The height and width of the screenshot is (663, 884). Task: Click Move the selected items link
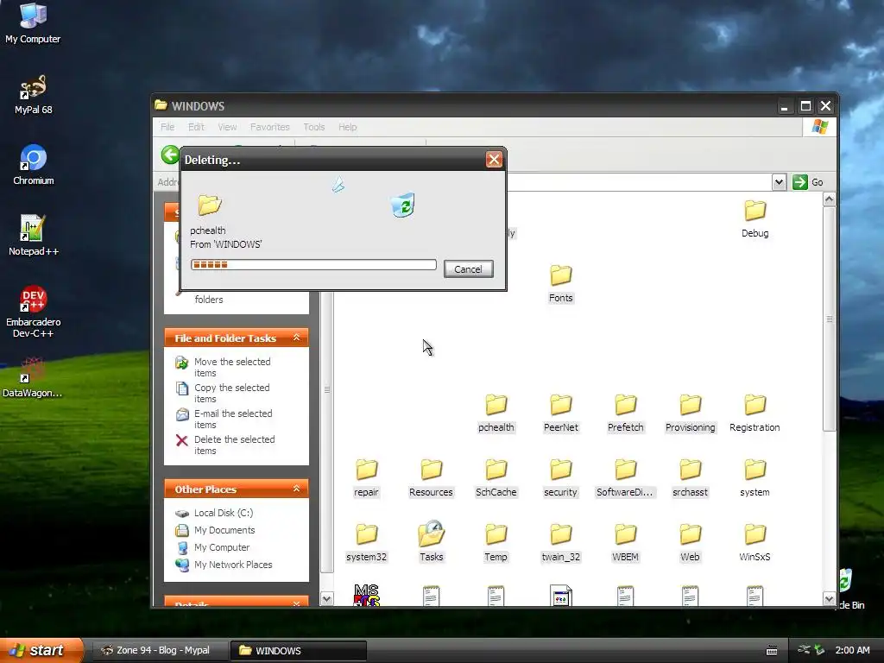[232, 367]
